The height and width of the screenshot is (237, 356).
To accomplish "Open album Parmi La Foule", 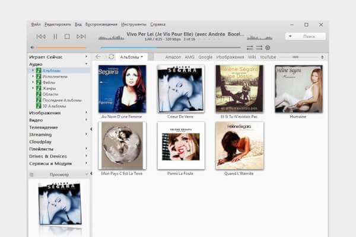I will [x=181, y=146].
